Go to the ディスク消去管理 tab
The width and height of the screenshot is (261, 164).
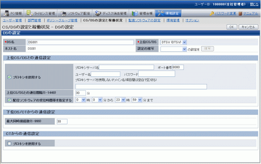110,13
